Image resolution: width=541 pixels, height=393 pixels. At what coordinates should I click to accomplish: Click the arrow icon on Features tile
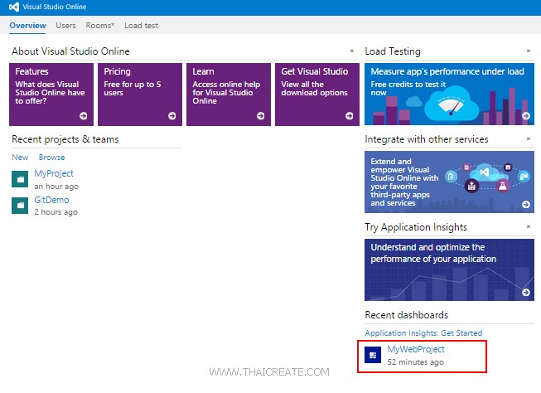click(x=83, y=116)
